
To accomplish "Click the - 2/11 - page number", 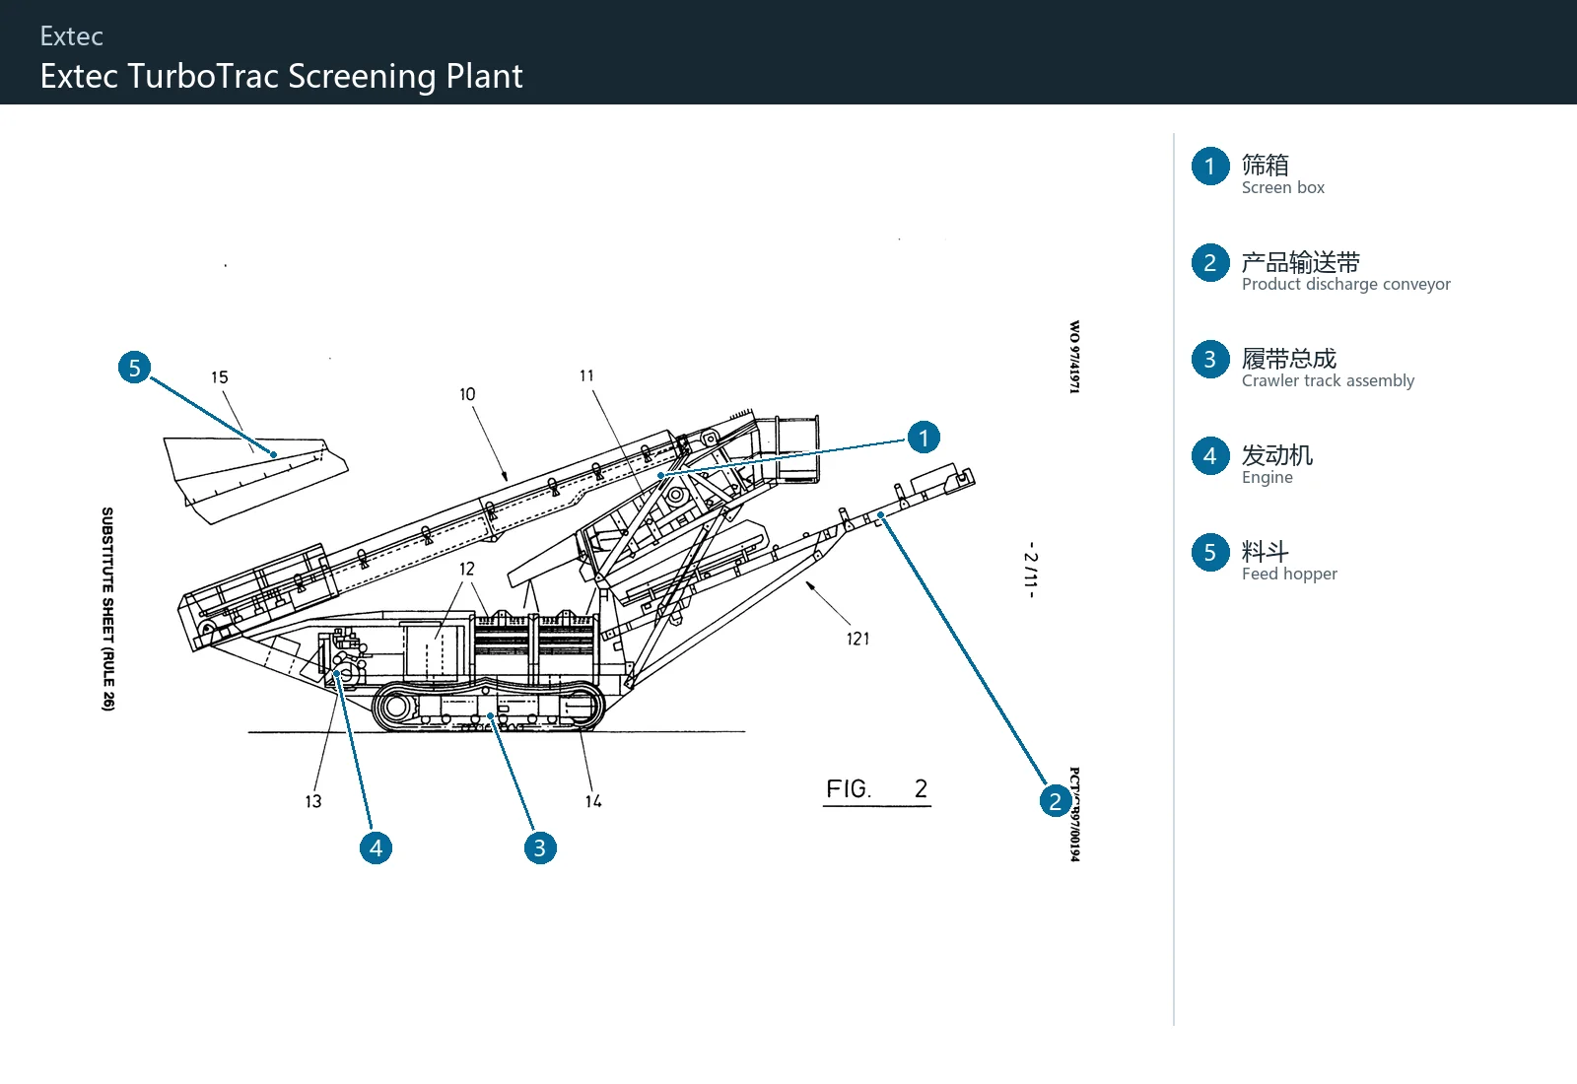I will (1031, 570).
